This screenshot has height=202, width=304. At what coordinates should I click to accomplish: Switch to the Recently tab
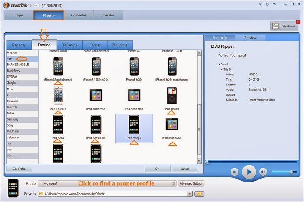tap(19, 45)
